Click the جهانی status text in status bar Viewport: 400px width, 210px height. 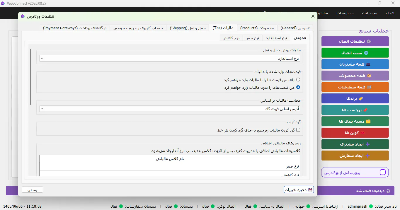[x=299, y=206]
